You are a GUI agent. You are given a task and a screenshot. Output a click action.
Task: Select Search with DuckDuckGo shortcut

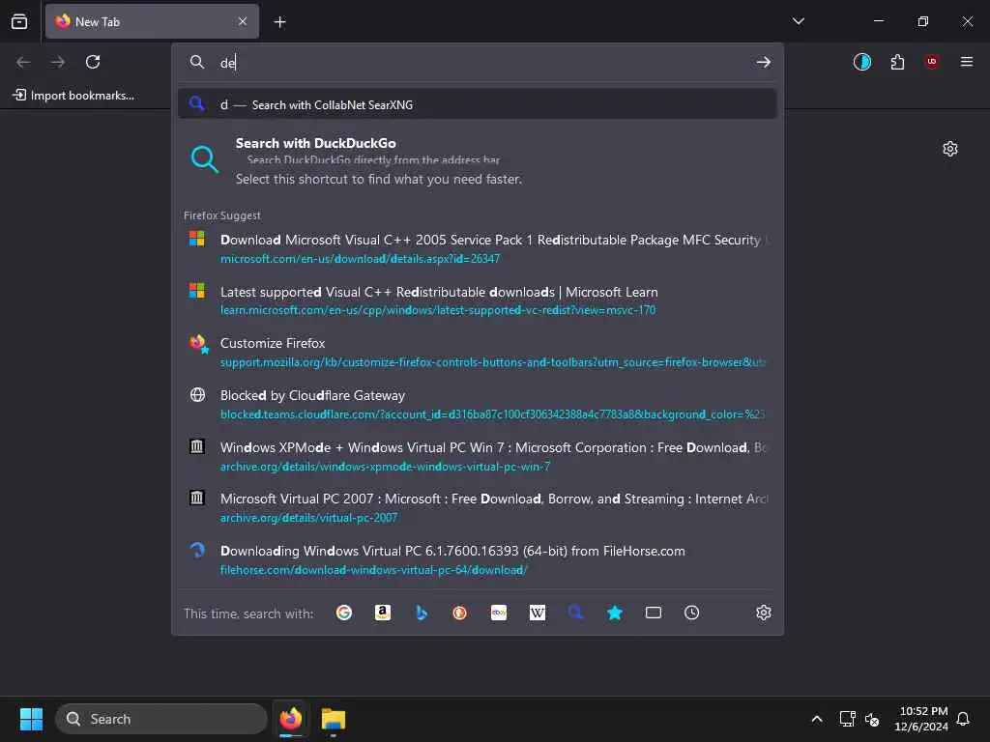point(478,161)
